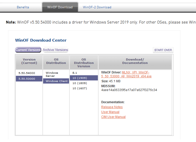Viewport: 196px width, 142px height.
Task: Download the MLNX_VPI_WinOF driver exe
Action: (126, 74)
